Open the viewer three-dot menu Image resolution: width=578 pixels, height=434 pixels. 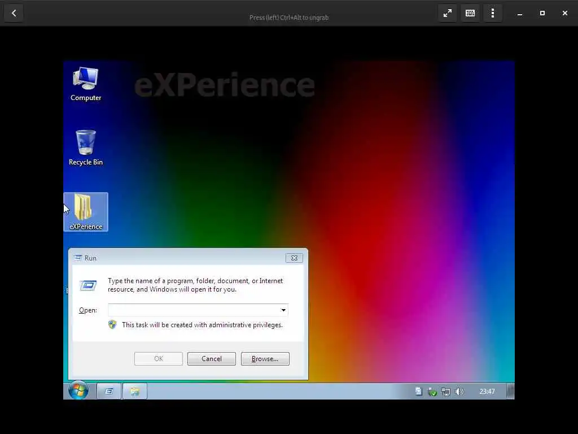(x=492, y=14)
